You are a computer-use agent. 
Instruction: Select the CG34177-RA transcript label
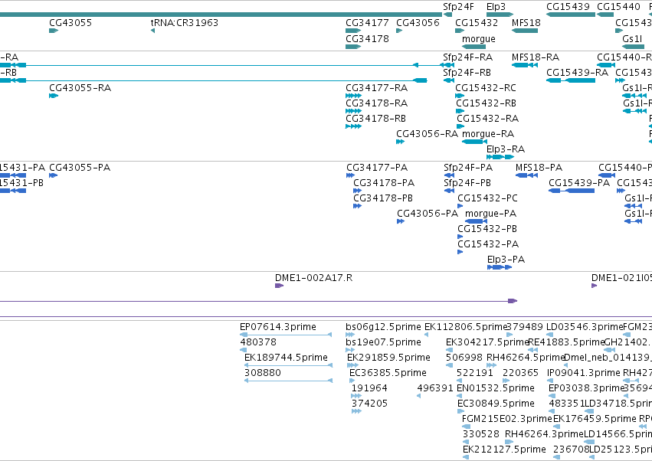pyautogui.click(x=377, y=88)
